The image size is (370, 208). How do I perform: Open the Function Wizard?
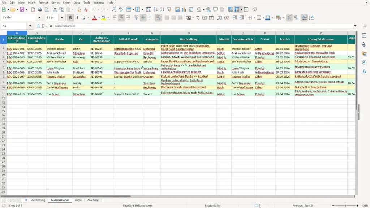[38, 26]
